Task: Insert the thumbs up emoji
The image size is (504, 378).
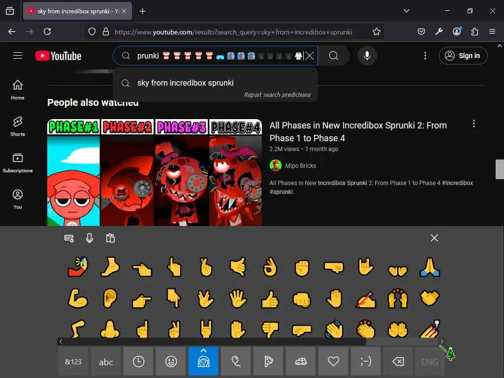Action: pos(270,299)
